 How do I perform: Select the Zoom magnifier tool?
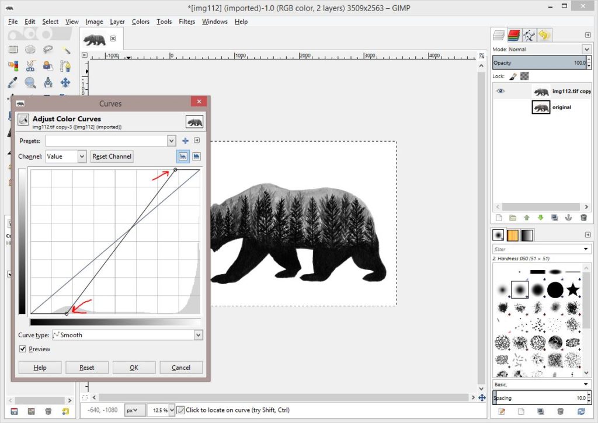[30, 82]
